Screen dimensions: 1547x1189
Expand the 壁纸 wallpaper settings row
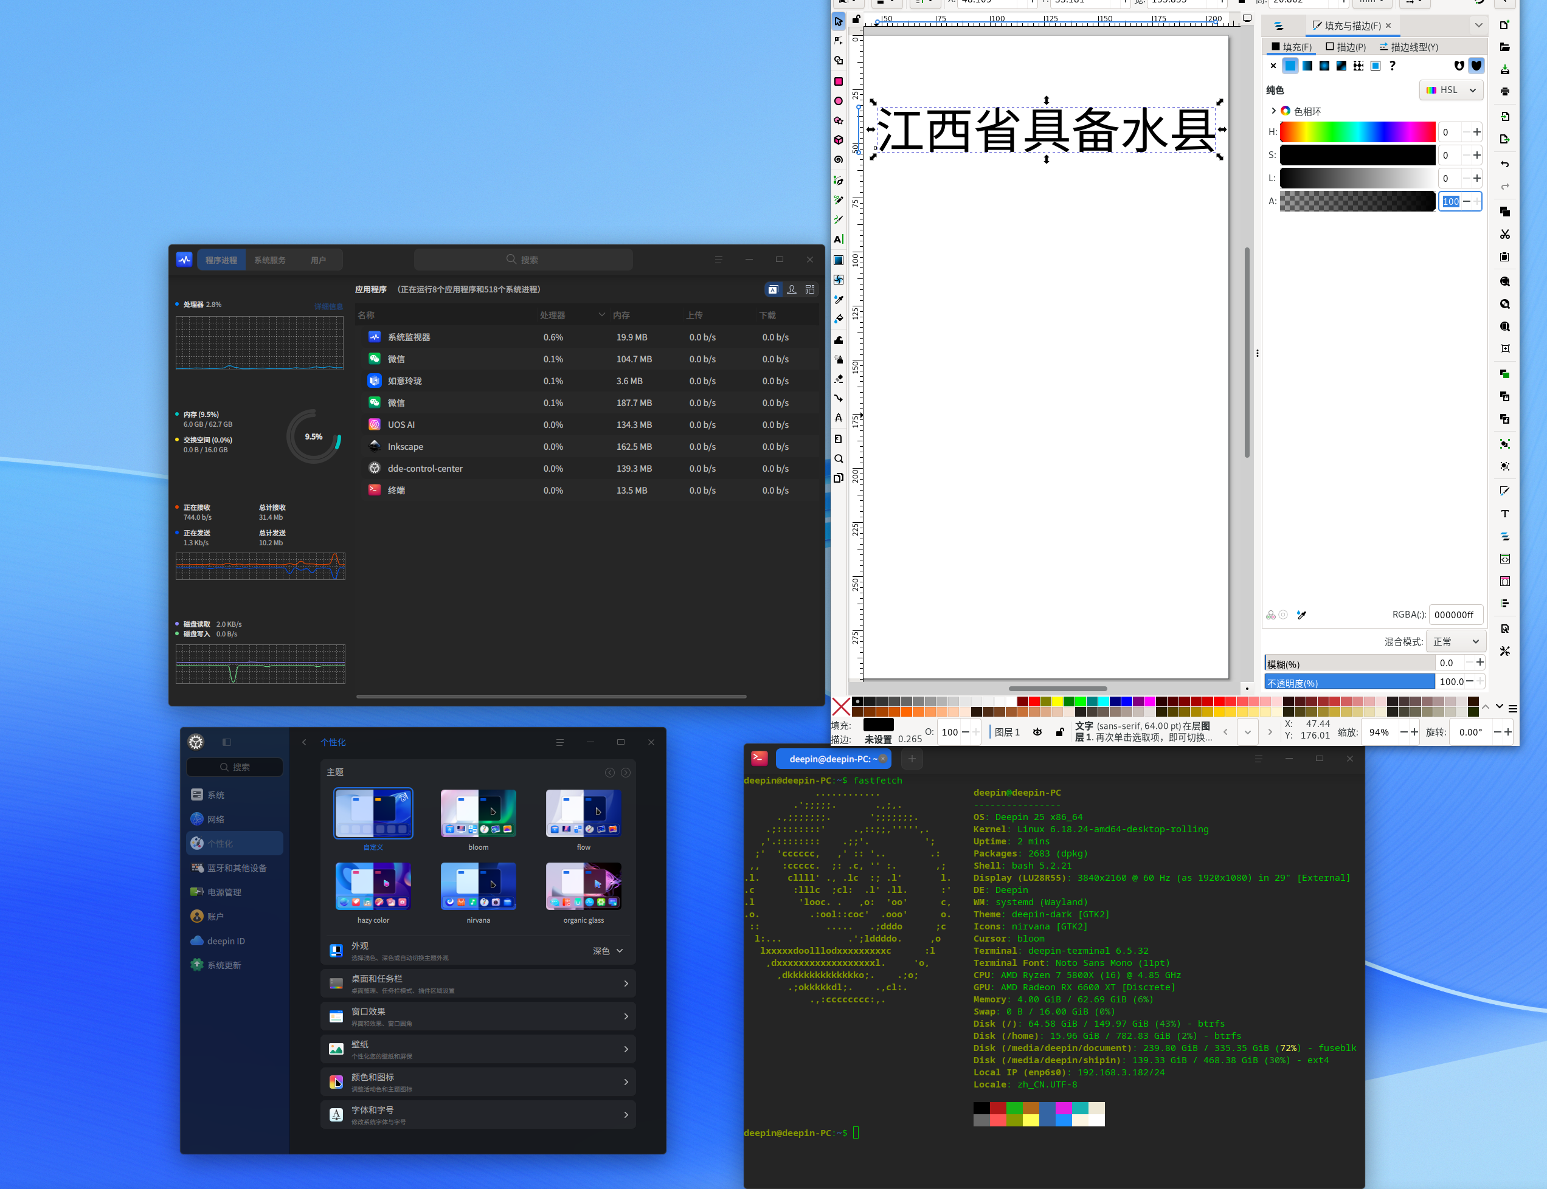(x=478, y=1049)
